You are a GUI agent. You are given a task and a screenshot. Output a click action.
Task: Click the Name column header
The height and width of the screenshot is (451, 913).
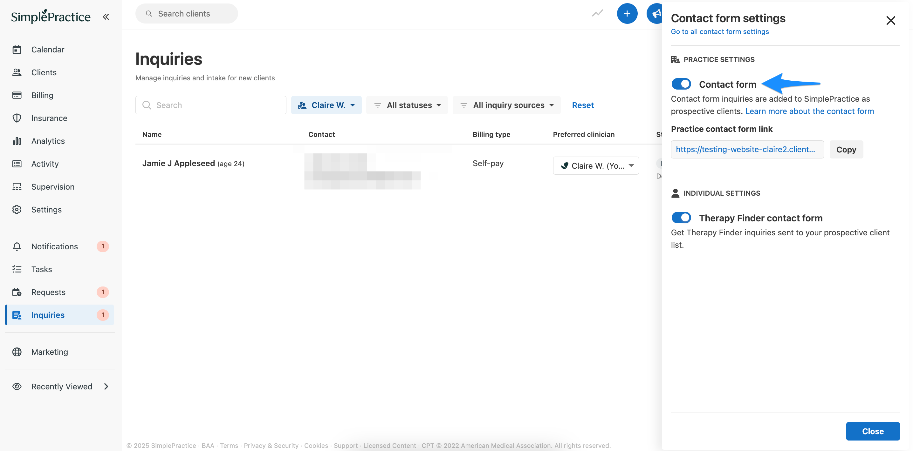click(x=152, y=134)
